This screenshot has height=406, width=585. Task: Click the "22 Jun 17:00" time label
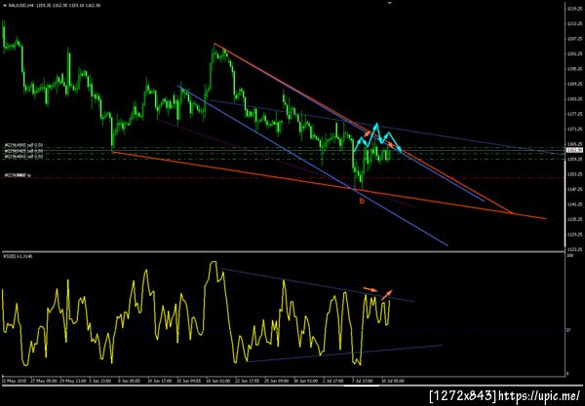(248, 381)
